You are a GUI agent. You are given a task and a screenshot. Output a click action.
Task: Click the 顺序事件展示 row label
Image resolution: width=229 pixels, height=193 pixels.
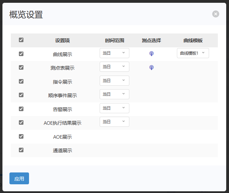[62, 95]
